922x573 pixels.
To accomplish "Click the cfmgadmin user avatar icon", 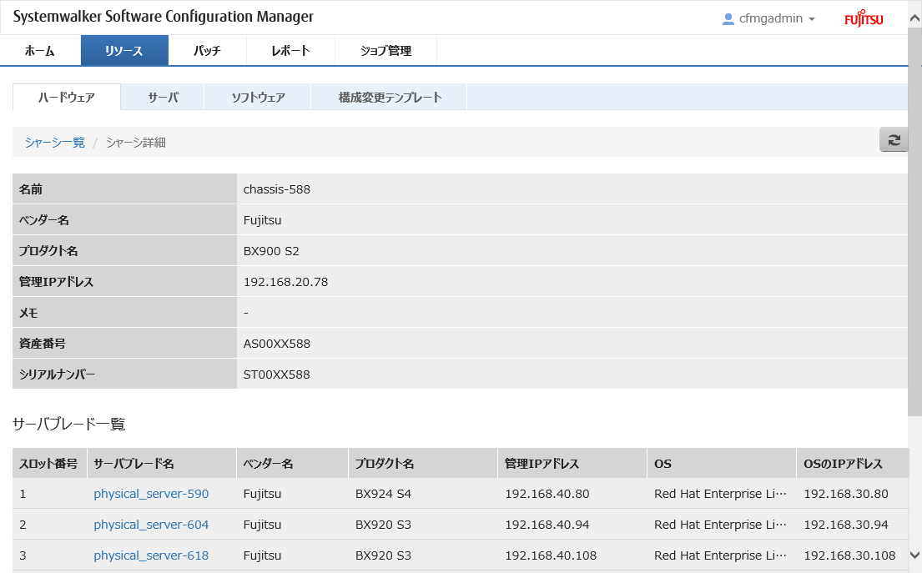I will [x=728, y=19].
